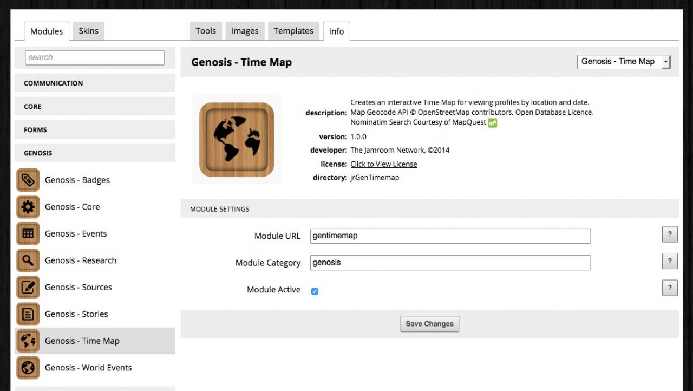This screenshot has height=391, width=693.
Task: Focus the module search input field
Action: [95, 57]
